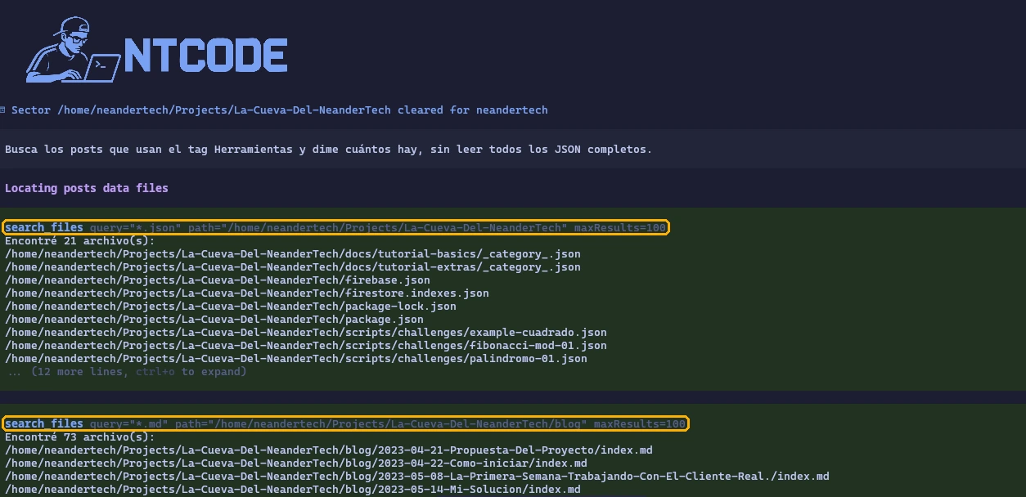Select scripts/challenges/fibonacci-mod-01.json path
The image size is (1026, 497).
(306, 345)
